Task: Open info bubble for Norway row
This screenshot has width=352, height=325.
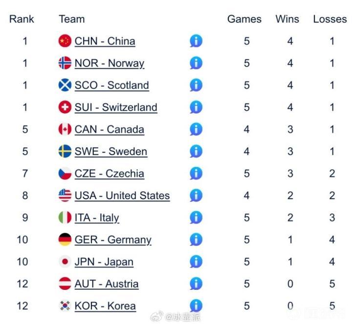Action: click(196, 63)
